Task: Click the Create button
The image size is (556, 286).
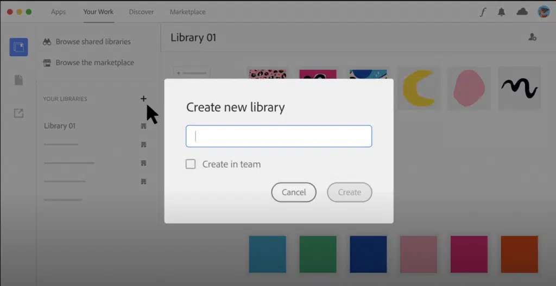Action: pos(350,193)
